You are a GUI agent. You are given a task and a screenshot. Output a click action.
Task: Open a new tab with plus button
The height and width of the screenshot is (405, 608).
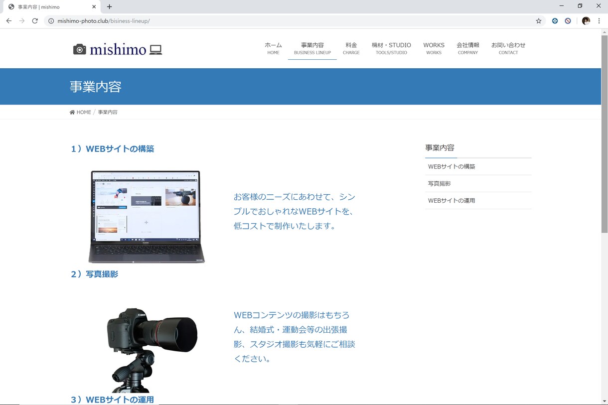point(110,6)
